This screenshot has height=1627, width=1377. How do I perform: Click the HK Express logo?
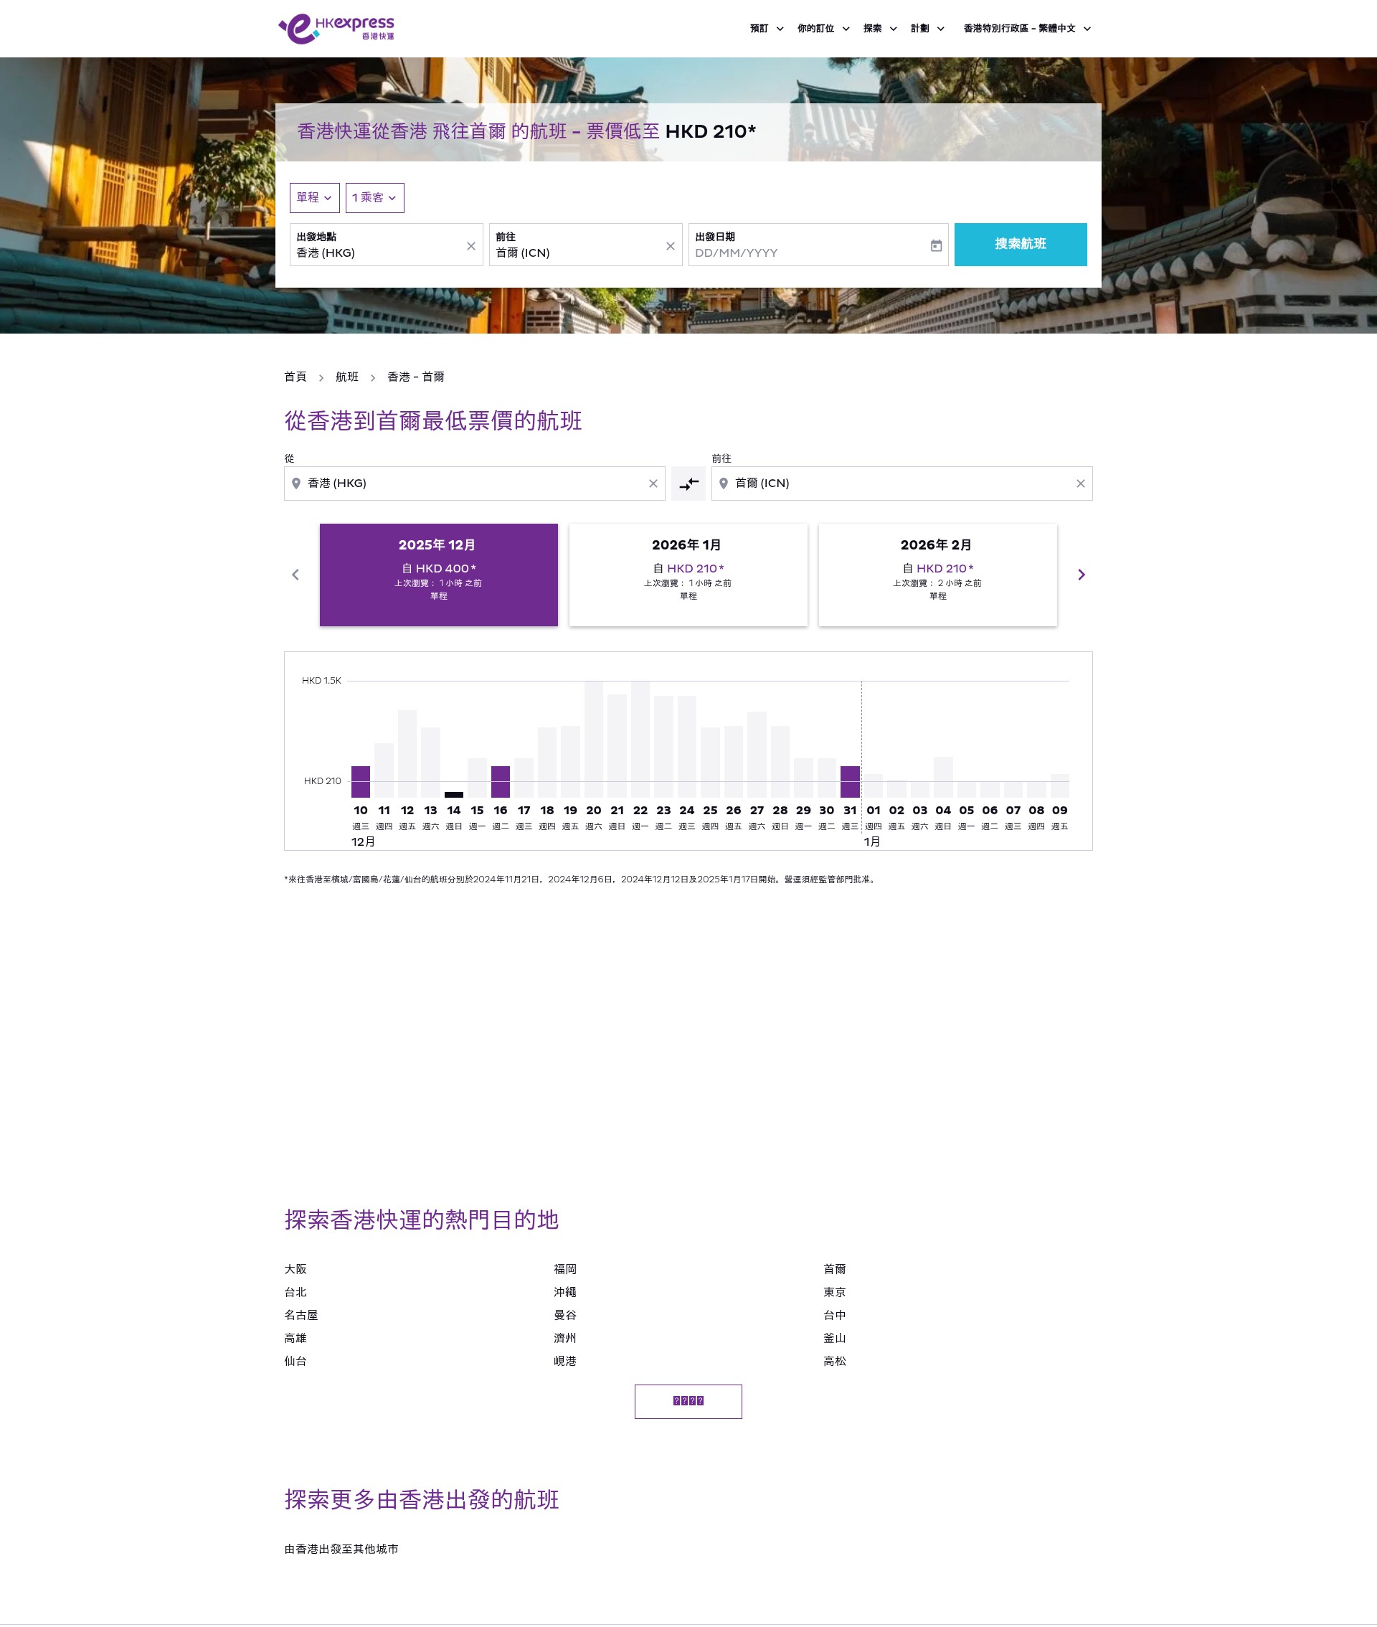point(336,28)
